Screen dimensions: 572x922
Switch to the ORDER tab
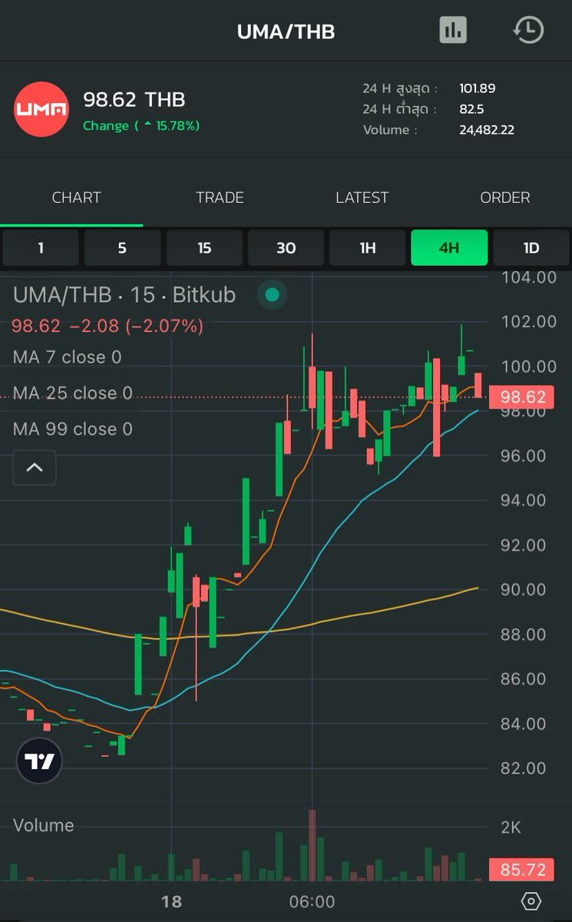504,197
